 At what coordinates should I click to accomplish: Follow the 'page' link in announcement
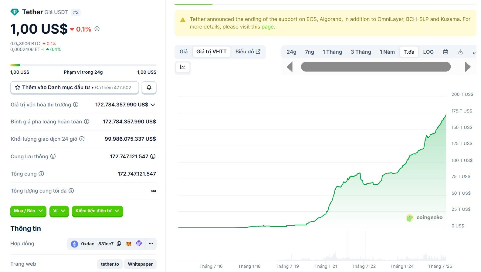point(267,27)
